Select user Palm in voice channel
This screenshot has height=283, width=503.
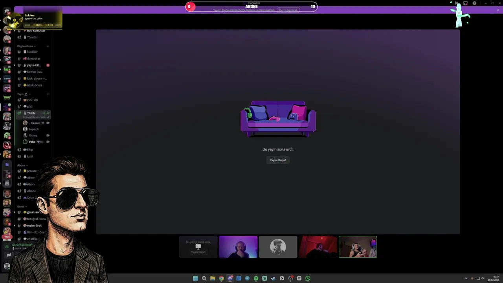(36, 142)
